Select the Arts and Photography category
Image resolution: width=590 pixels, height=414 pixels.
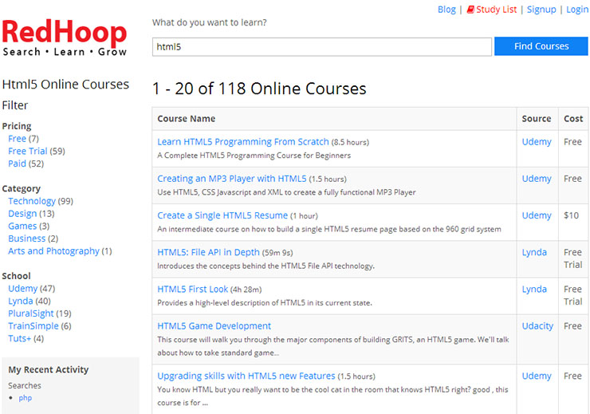coord(53,250)
